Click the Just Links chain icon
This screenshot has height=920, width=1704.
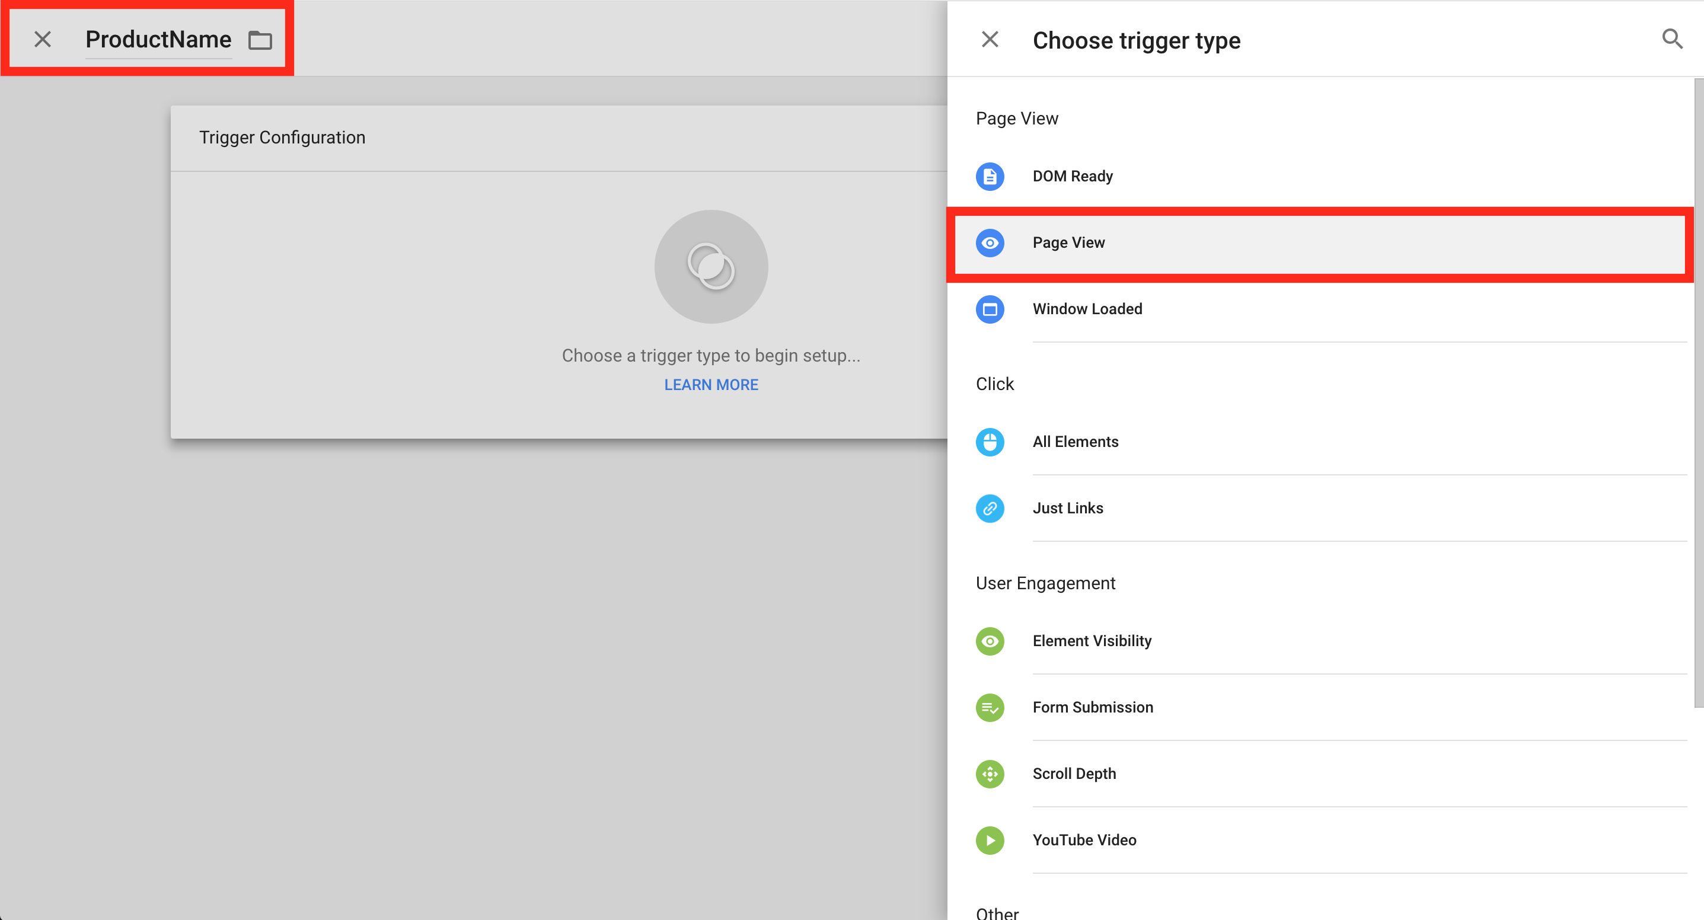990,508
